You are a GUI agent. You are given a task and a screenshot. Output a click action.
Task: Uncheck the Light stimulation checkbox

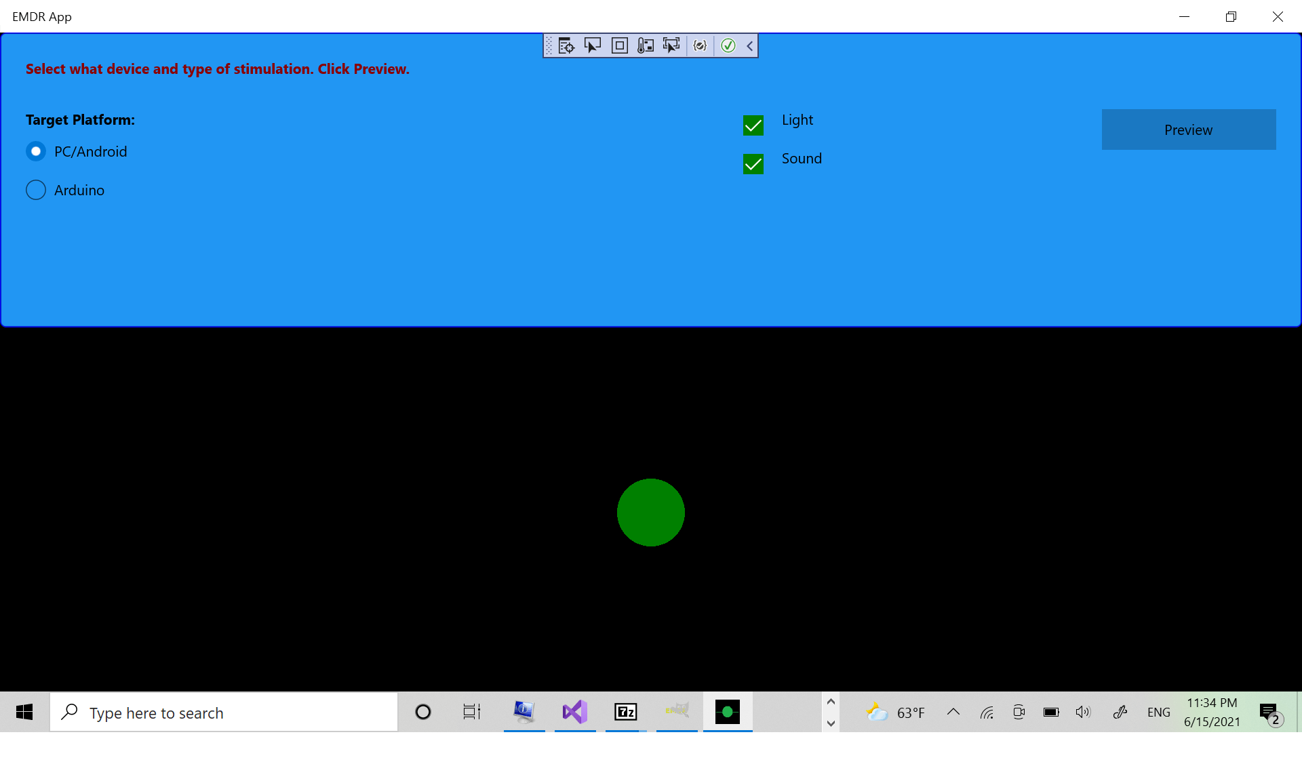(x=753, y=125)
